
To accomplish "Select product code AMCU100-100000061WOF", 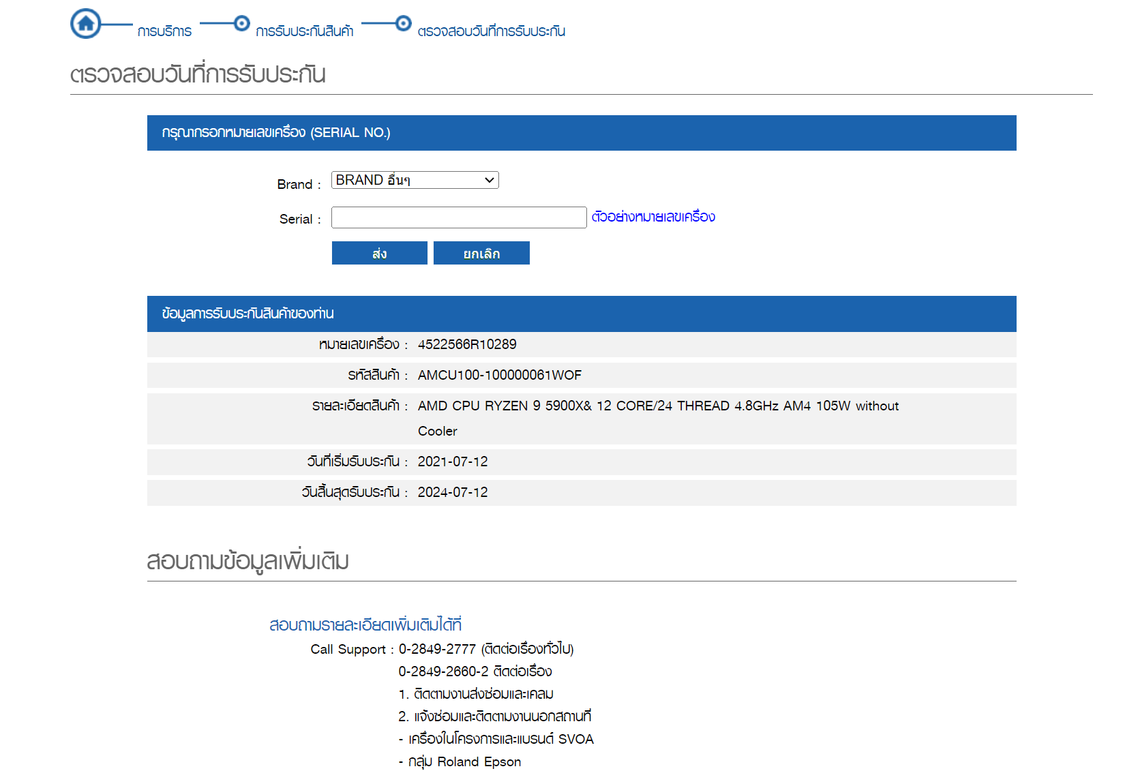I will (x=500, y=375).
